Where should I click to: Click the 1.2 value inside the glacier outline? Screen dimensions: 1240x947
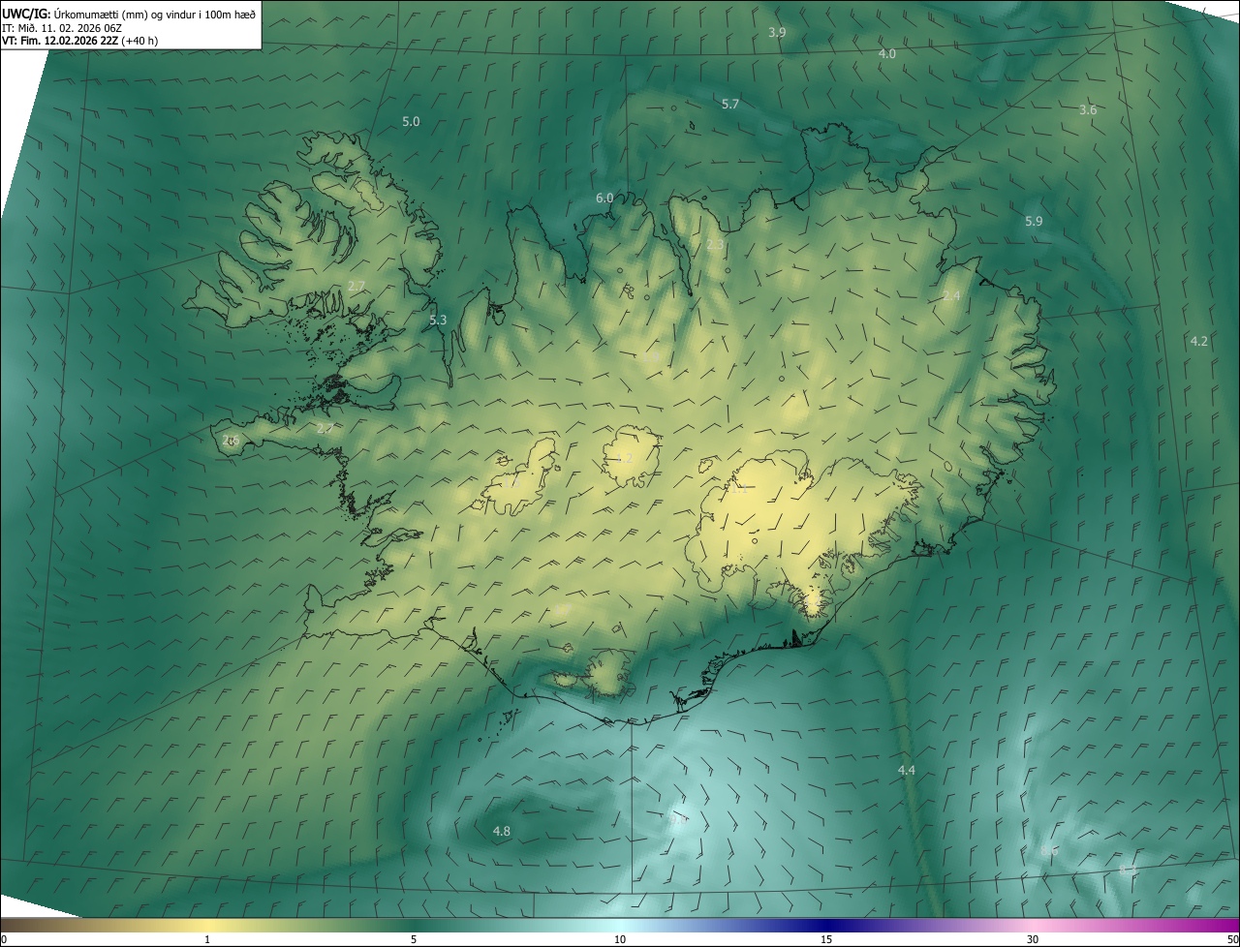point(625,458)
